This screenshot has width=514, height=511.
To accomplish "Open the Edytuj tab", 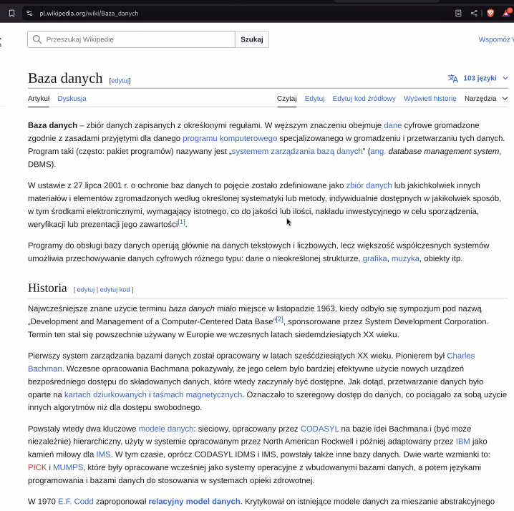I will pos(314,98).
